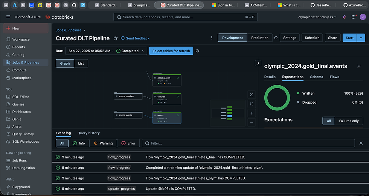Viewport: 369px width, 196px height.
Task: Open the Databricks Assistant sparkle icon
Action: click(x=344, y=17)
